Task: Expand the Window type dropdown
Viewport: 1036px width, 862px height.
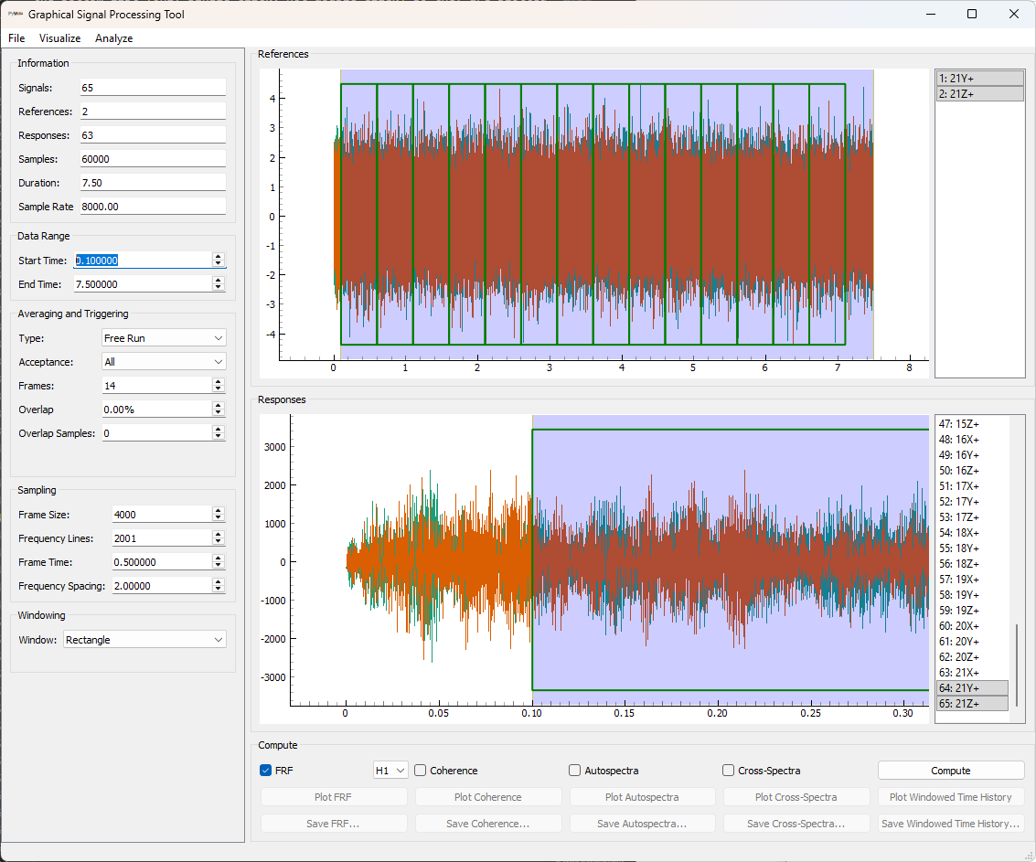Action: (144, 640)
